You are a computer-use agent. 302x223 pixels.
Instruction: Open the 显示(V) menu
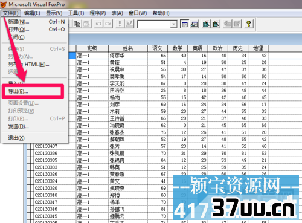[54, 13]
